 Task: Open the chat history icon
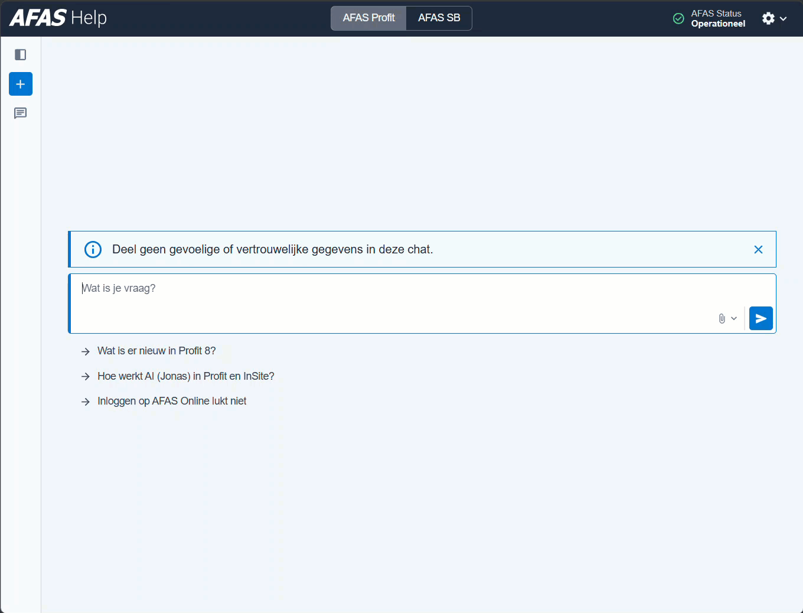click(x=21, y=113)
